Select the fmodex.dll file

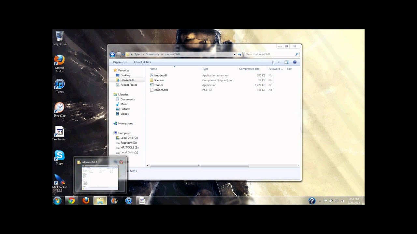click(161, 75)
